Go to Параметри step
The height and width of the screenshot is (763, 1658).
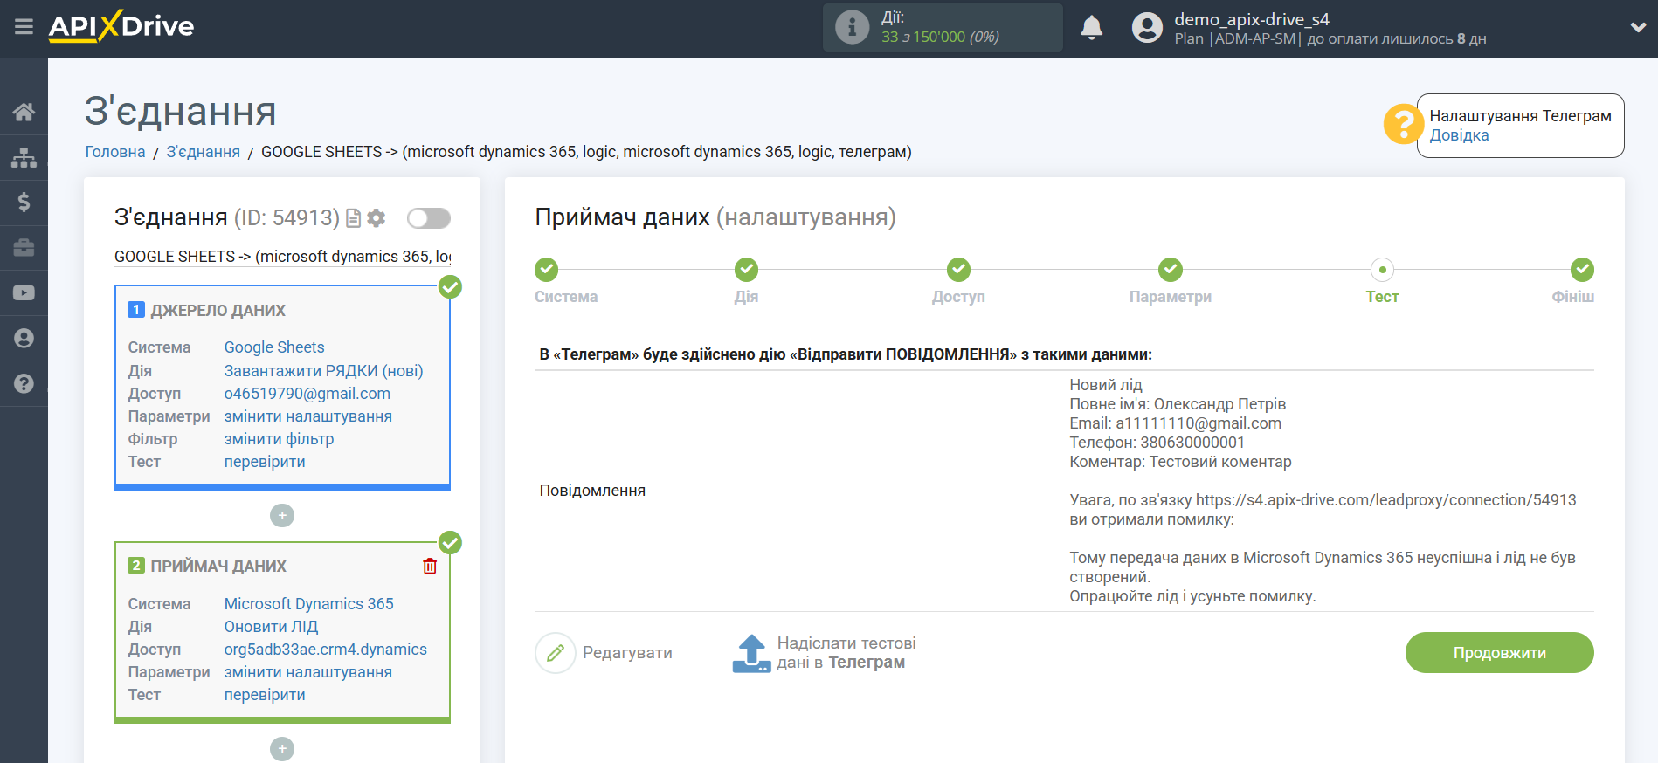(1171, 270)
